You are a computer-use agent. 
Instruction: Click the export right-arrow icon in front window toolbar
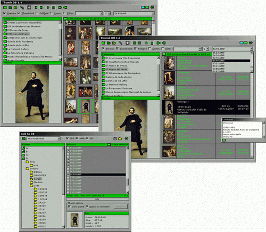(159, 43)
